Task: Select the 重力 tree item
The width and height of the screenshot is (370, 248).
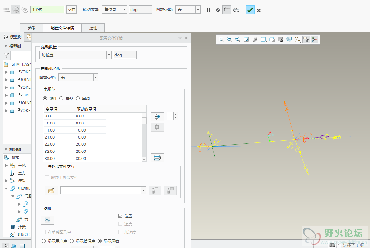Action: tap(22, 173)
